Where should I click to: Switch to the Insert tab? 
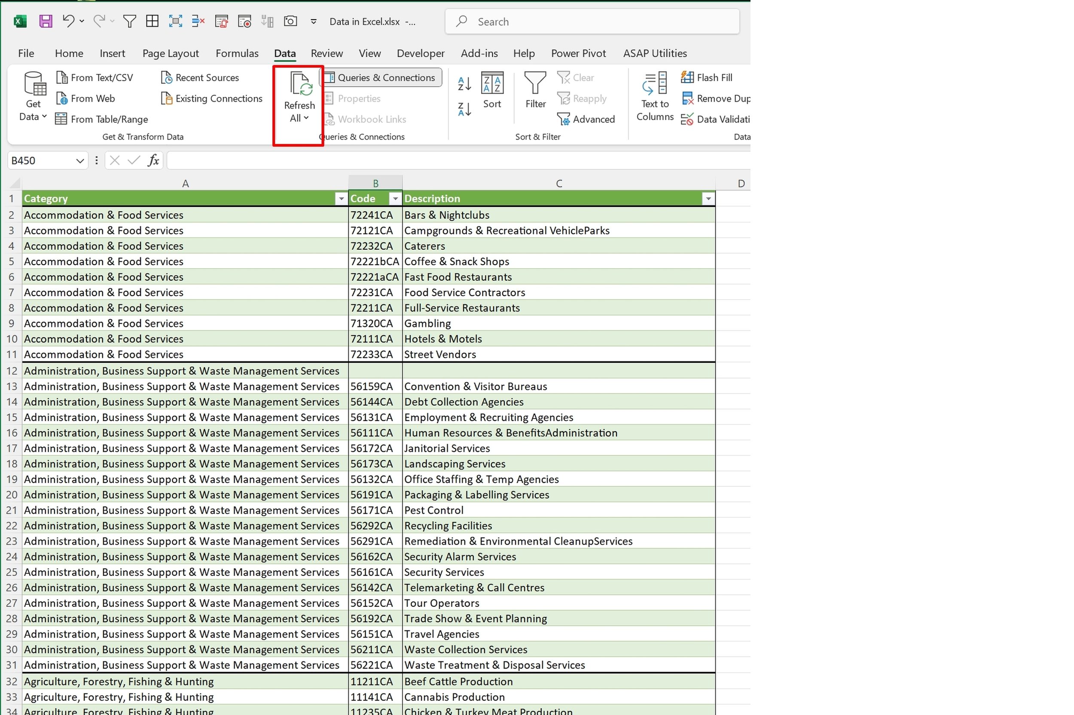(112, 53)
